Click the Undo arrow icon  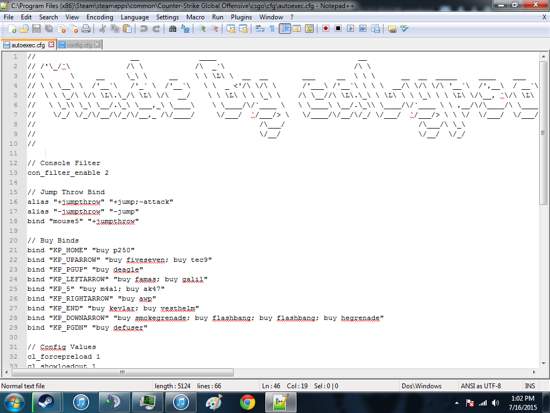[x=144, y=29]
